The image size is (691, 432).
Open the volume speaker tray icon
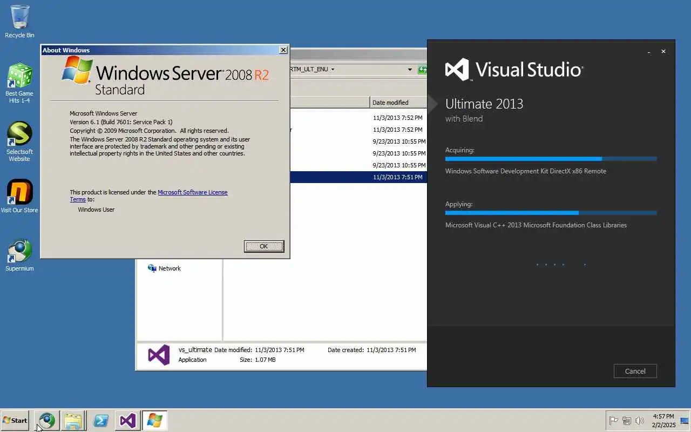pos(640,421)
